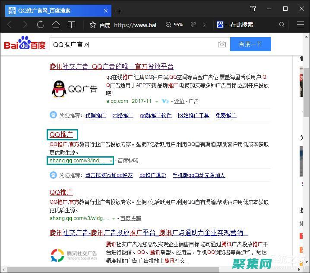Expand the search engine paw dropdown
Screen dimensions: 310x273
click(x=221, y=25)
